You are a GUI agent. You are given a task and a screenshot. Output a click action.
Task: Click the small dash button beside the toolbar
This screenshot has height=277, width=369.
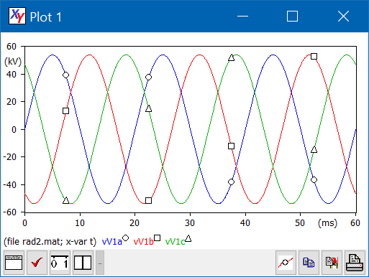click(x=100, y=263)
